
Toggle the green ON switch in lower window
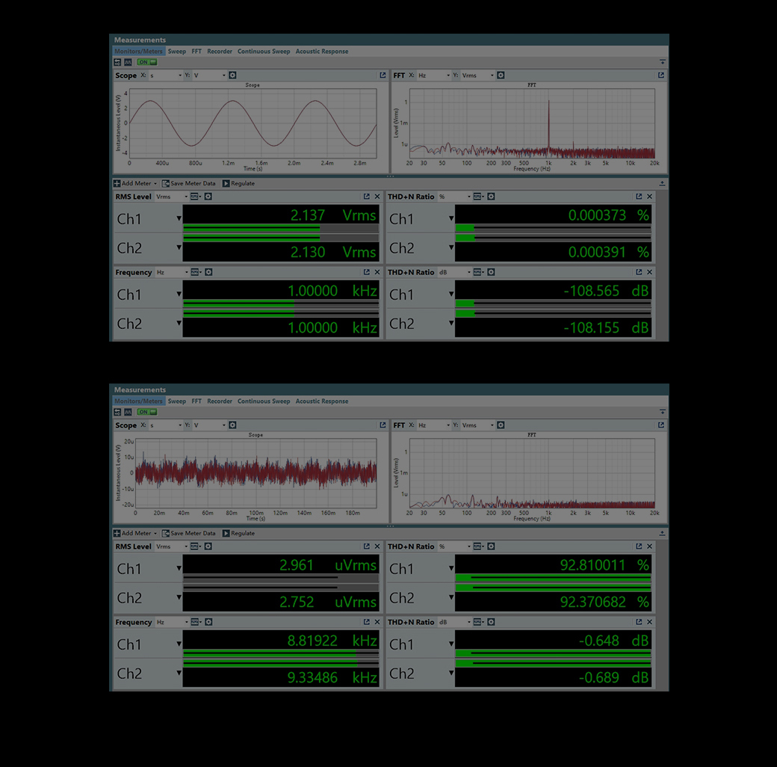point(147,412)
